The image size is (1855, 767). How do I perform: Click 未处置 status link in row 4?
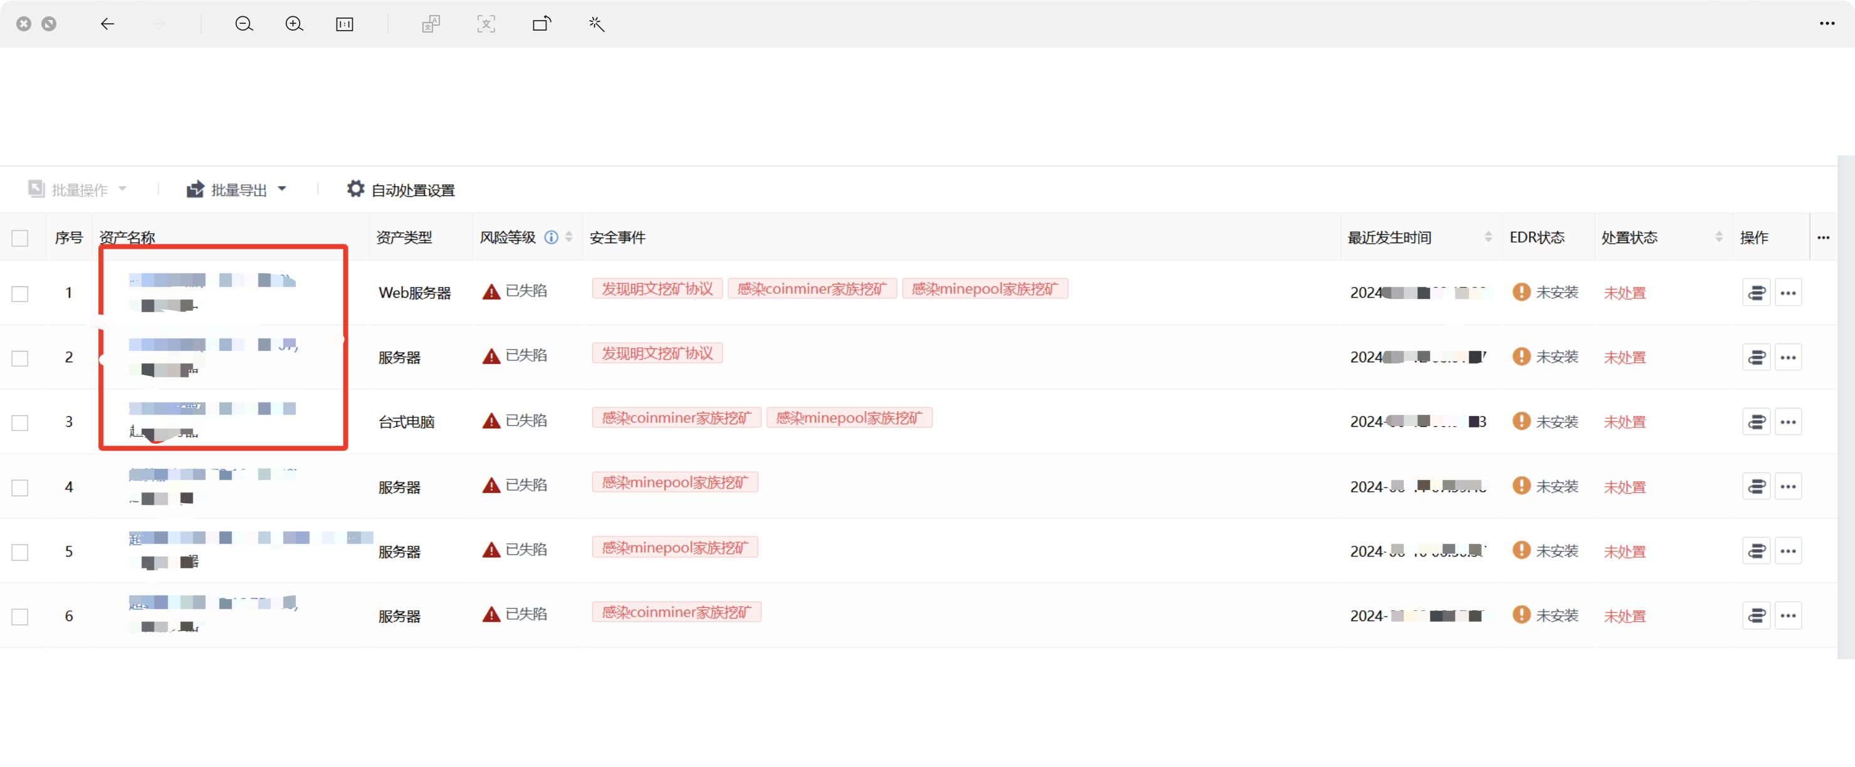pyautogui.click(x=1624, y=488)
